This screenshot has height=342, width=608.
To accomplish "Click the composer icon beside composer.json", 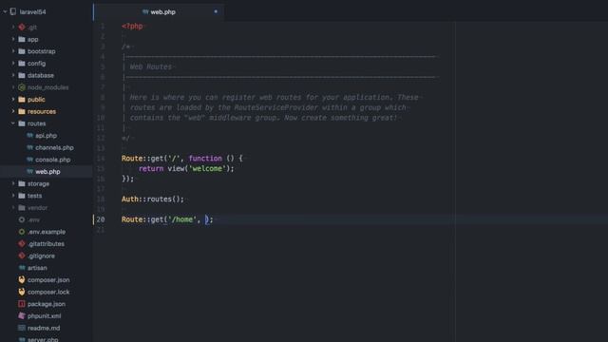I will point(22,279).
